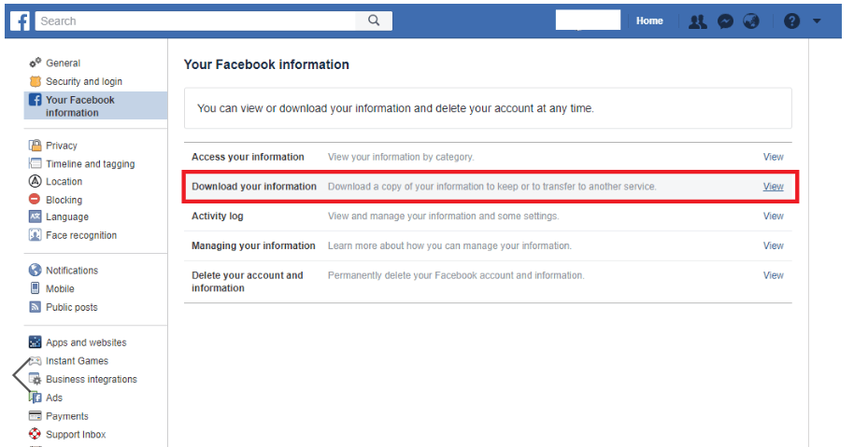Click View for Delete your account and information
Screen dimensions: 854x447
tap(773, 275)
